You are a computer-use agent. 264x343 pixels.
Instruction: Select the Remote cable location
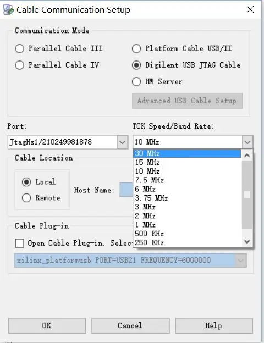(x=26, y=198)
